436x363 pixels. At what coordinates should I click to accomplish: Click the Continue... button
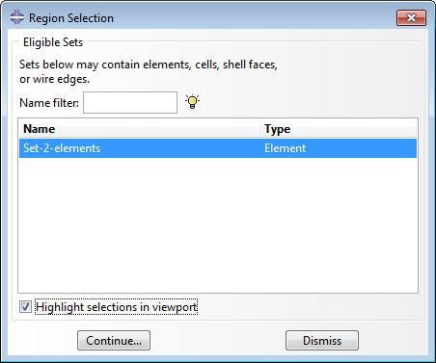tap(114, 341)
